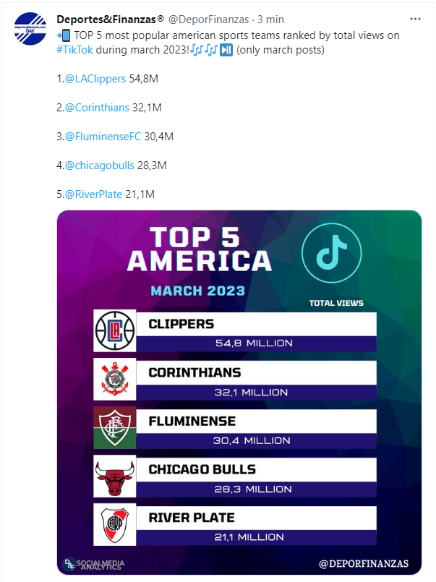Click the TikTok logo in the image
The width and height of the screenshot is (436, 582).
pos(332,253)
